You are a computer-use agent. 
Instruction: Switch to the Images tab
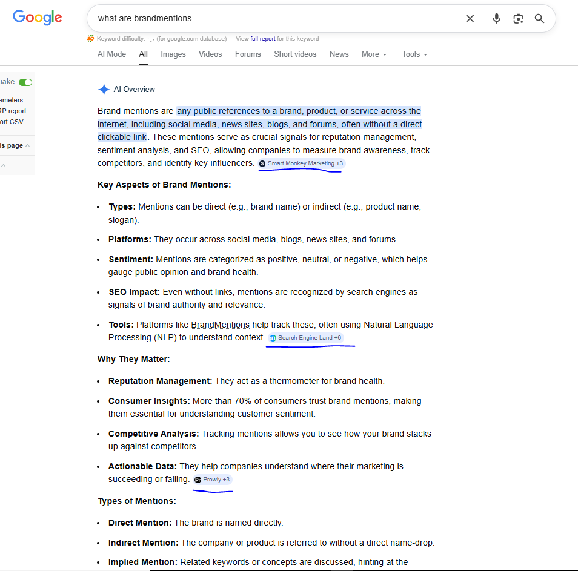[173, 54]
